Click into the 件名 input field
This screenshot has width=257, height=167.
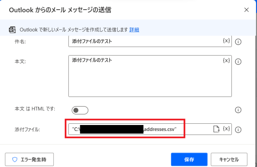(x=150, y=41)
